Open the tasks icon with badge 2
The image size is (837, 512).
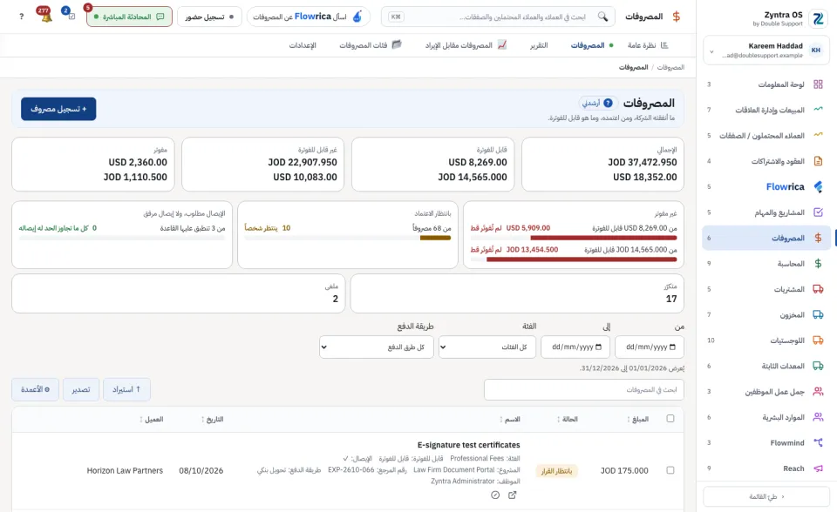[x=70, y=15]
